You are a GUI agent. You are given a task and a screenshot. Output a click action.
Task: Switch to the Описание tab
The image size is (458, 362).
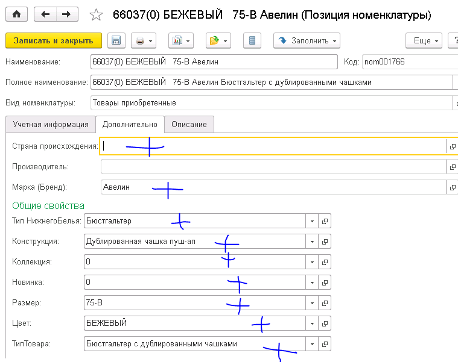coord(189,125)
